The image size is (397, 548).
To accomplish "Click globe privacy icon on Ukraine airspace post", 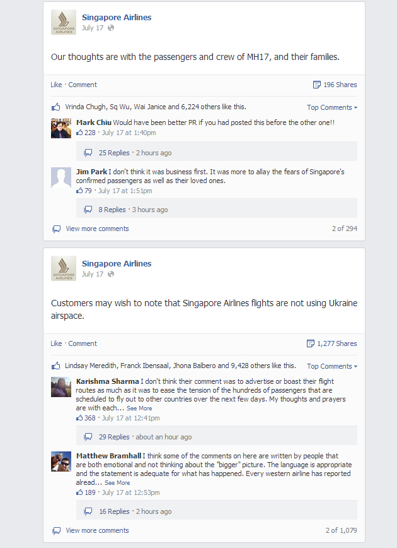I will click(x=111, y=274).
